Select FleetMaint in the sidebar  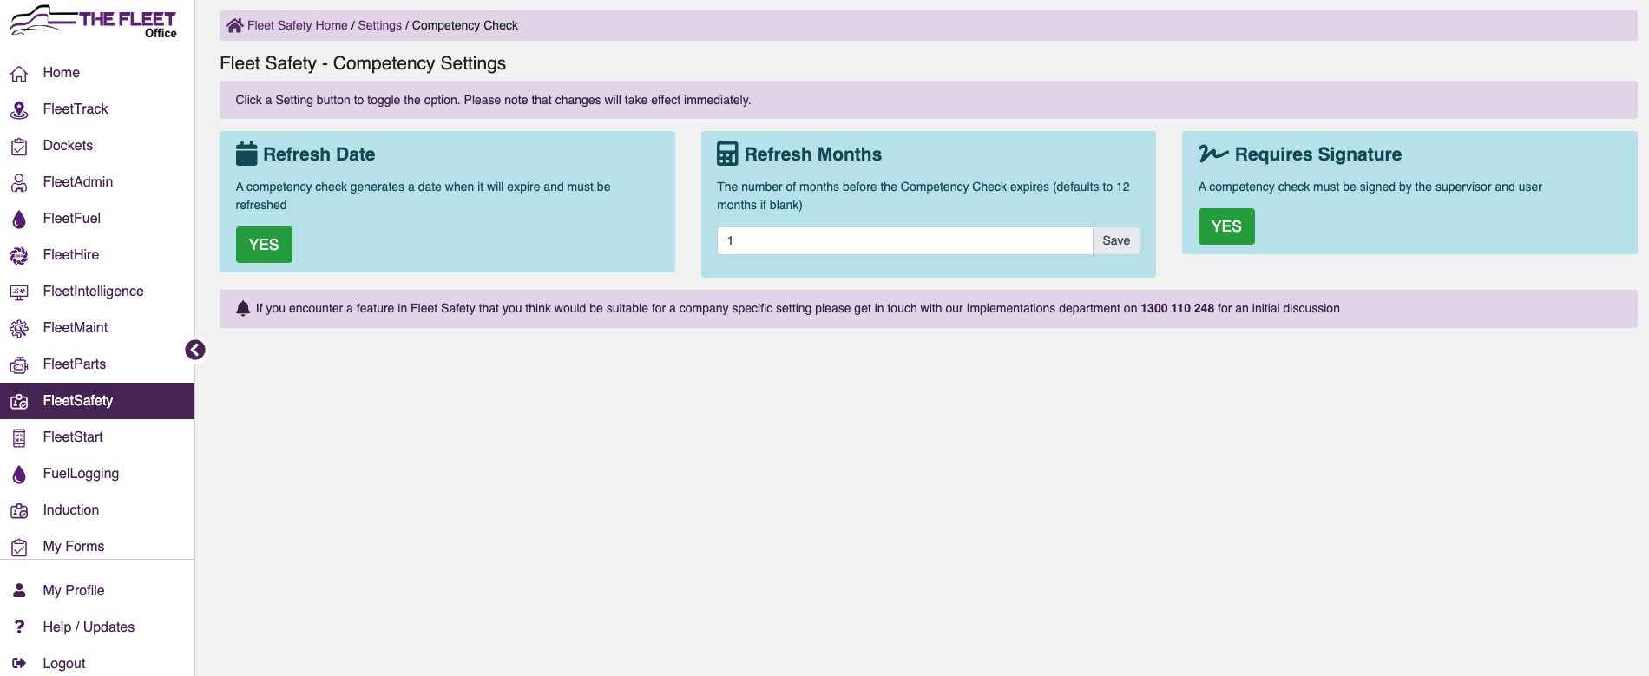pyautogui.click(x=97, y=328)
